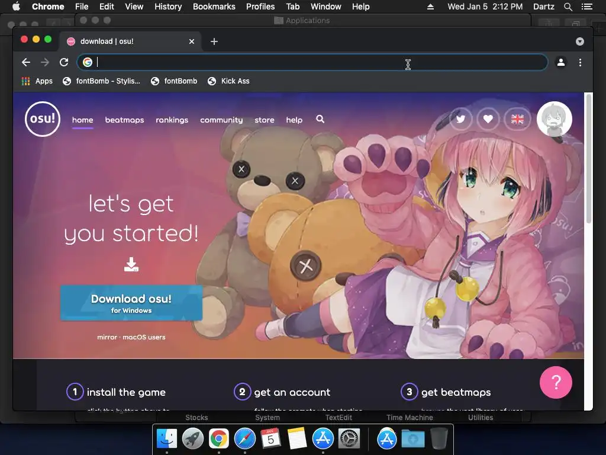The image size is (606, 455).
Task: Open the File menu
Action: click(82, 7)
